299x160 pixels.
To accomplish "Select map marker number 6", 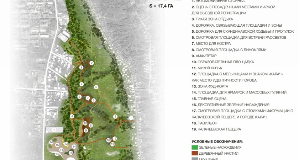I will (93, 101).
